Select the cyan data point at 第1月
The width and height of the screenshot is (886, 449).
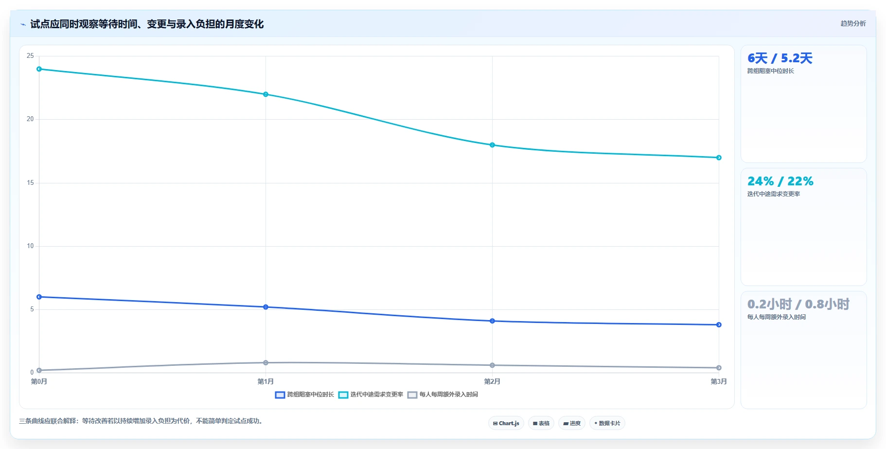[x=266, y=94]
